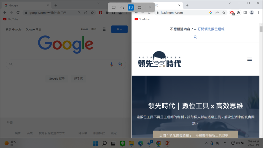Viewport: 263px width, 148px height.
Task: Open 隱私權 footer link
Action: (x=83, y=133)
